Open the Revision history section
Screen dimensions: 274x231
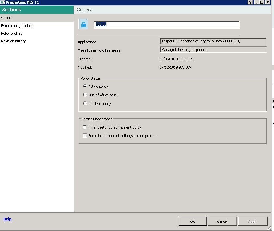(37, 41)
